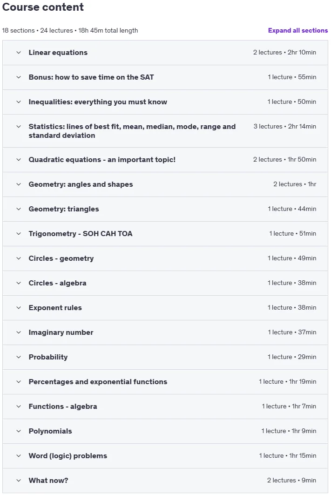The image size is (331, 495).
Task: Expand the Exponent rules chevron
Action: (x=19, y=307)
